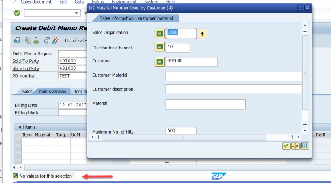Switch to the Item overview tab
331x183 pixels.
(52, 91)
